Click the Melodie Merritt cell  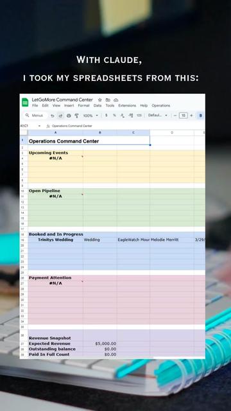172,240
